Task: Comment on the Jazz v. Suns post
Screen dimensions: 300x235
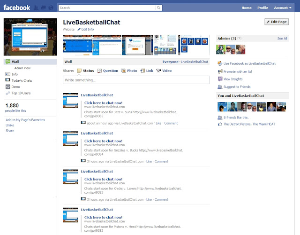Action: (171, 123)
